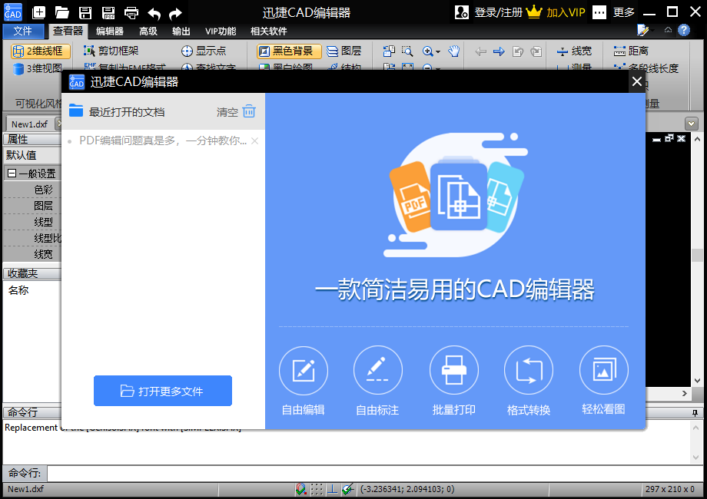Toggle 黑色背景 black background mode
The height and width of the screenshot is (499, 707).
pyautogui.click(x=287, y=51)
